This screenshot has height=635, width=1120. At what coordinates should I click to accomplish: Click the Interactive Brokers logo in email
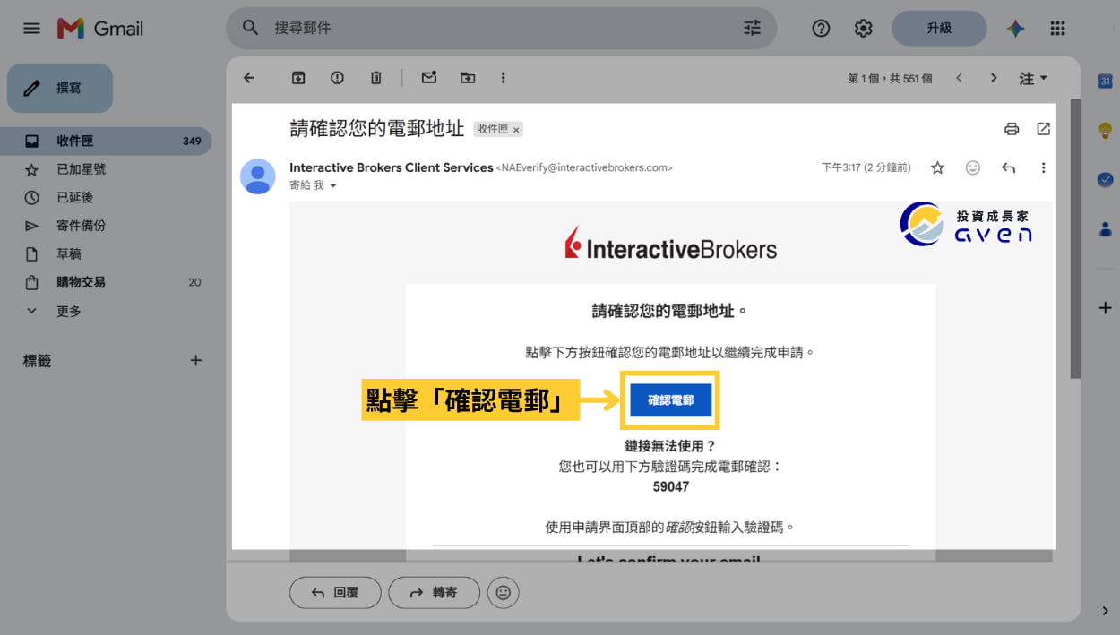(670, 244)
